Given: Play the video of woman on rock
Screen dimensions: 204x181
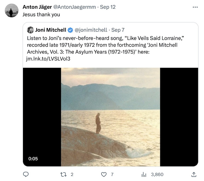Looking at the screenshot, I should tap(110, 117).
